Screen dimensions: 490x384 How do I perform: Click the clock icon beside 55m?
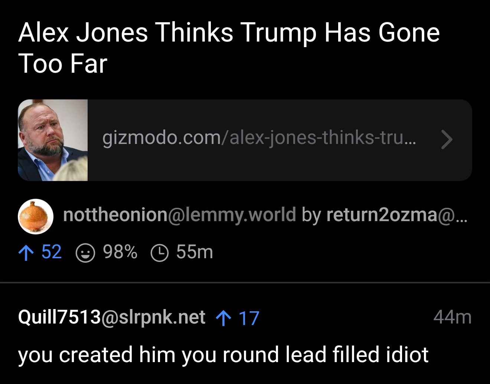[160, 253]
